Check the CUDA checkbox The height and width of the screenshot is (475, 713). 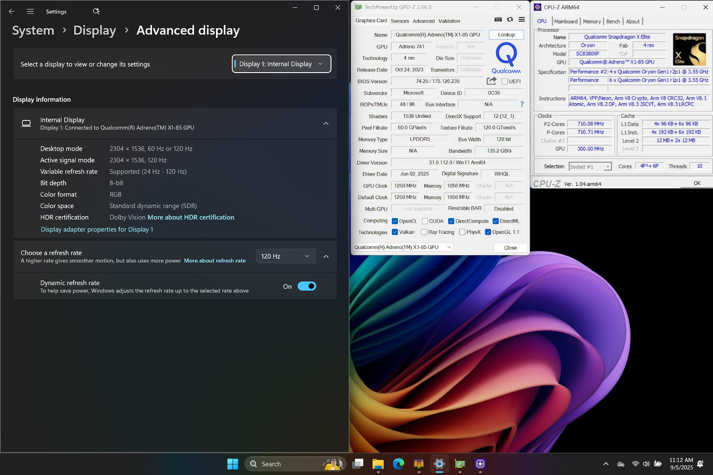point(425,221)
